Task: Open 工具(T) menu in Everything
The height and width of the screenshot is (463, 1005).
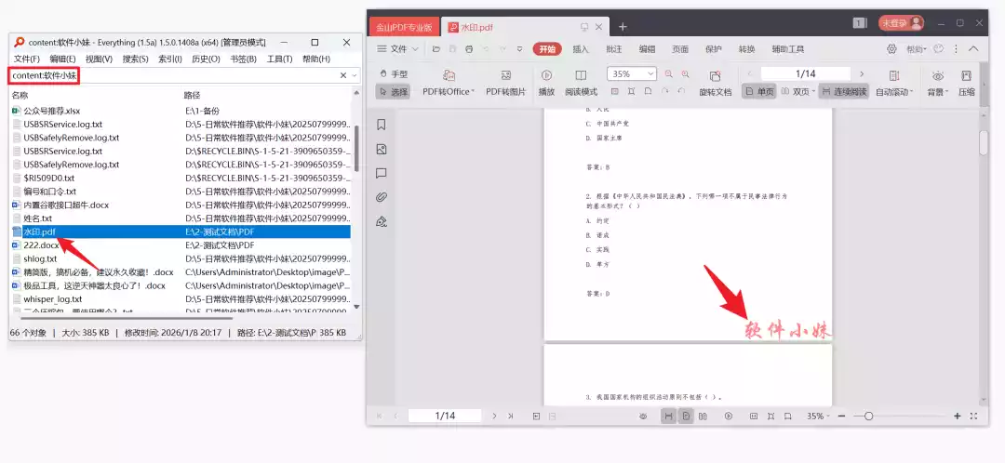Action: tap(279, 59)
